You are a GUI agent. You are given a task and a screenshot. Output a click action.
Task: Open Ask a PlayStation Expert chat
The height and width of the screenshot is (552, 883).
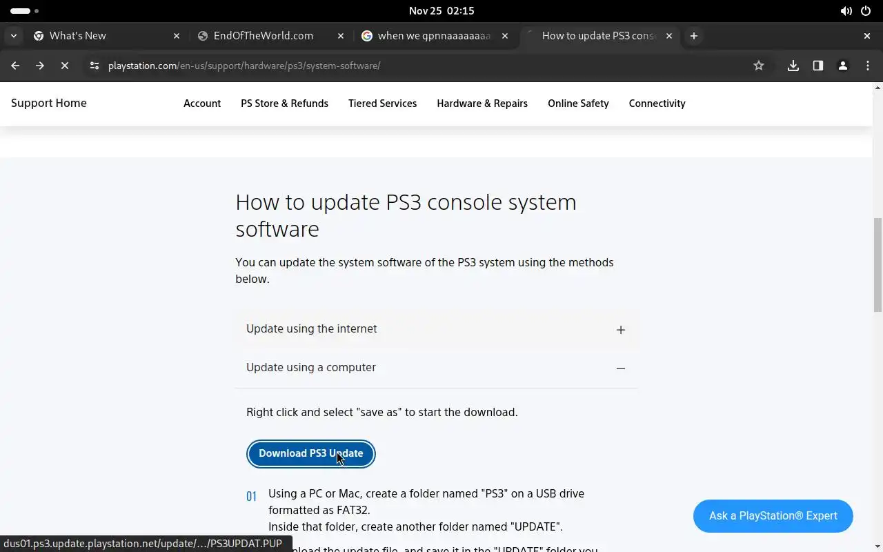point(773,516)
